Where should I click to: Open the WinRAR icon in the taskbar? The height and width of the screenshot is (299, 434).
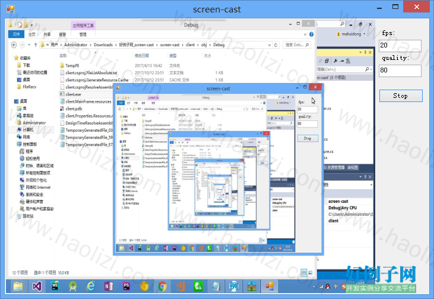[x=252, y=287]
